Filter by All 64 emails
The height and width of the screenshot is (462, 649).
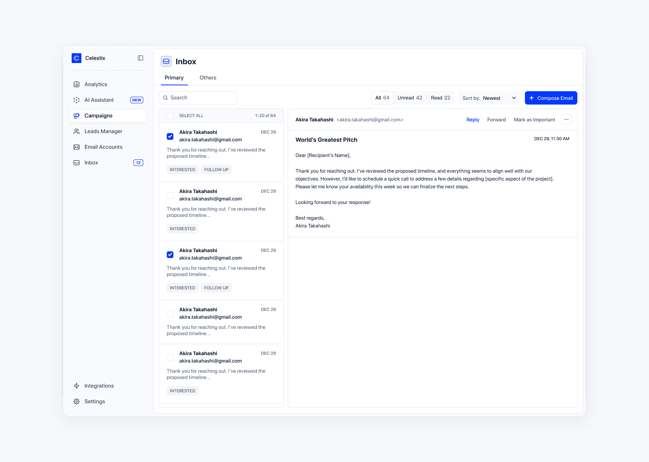click(x=382, y=98)
